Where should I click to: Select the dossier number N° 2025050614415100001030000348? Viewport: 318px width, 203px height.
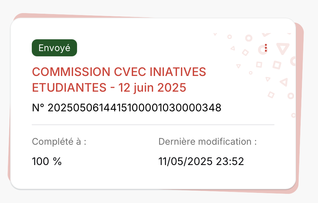(x=127, y=107)
